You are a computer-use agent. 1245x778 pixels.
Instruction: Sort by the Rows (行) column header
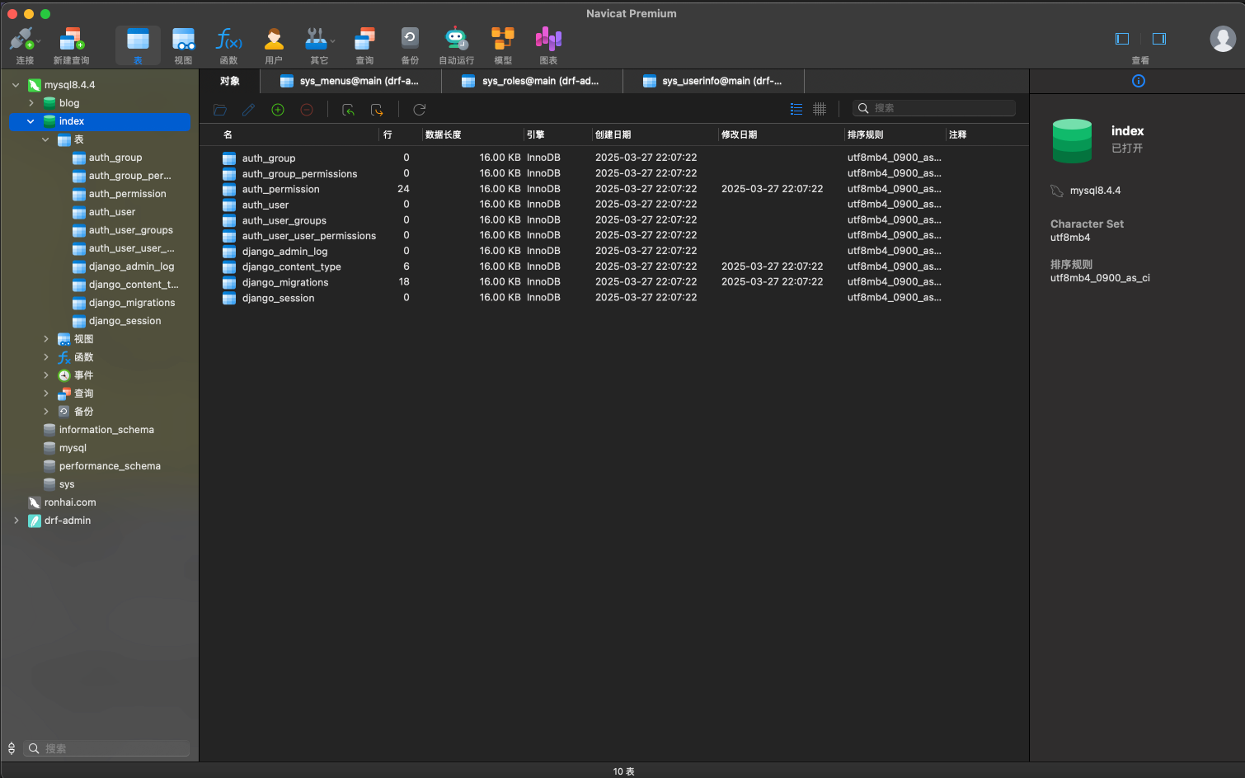[x=400, y=134]
